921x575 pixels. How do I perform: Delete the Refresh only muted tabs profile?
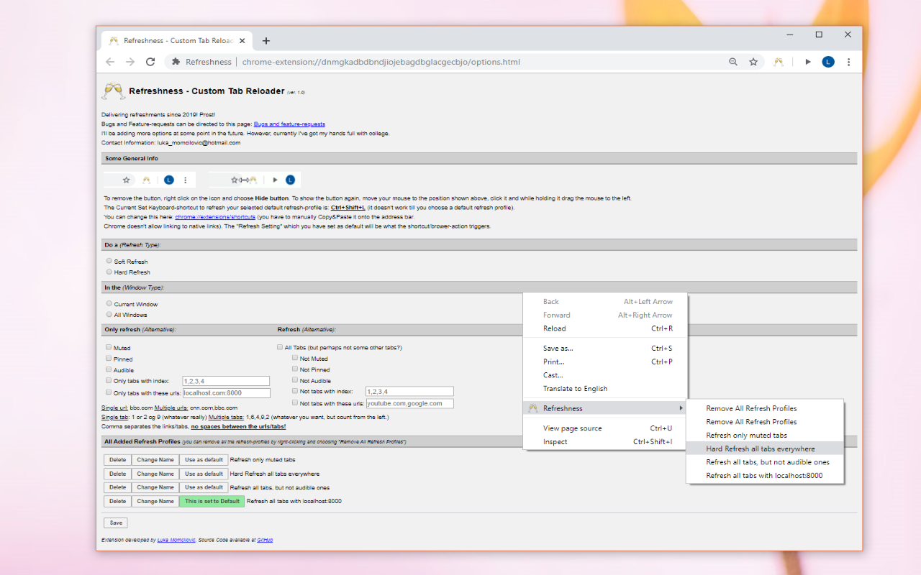click(118, 460)
